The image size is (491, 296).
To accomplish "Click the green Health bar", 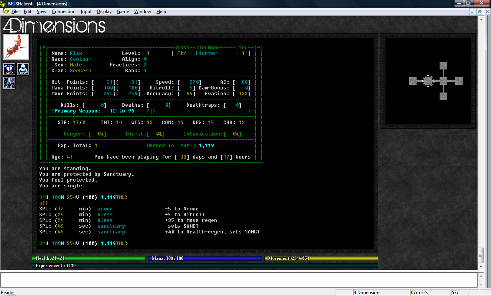I will click(89, 258).
